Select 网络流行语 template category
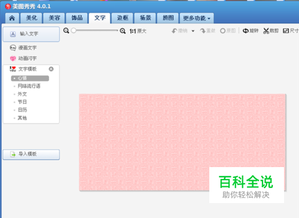Screen dimensions: 299x218 click(29, 86)
